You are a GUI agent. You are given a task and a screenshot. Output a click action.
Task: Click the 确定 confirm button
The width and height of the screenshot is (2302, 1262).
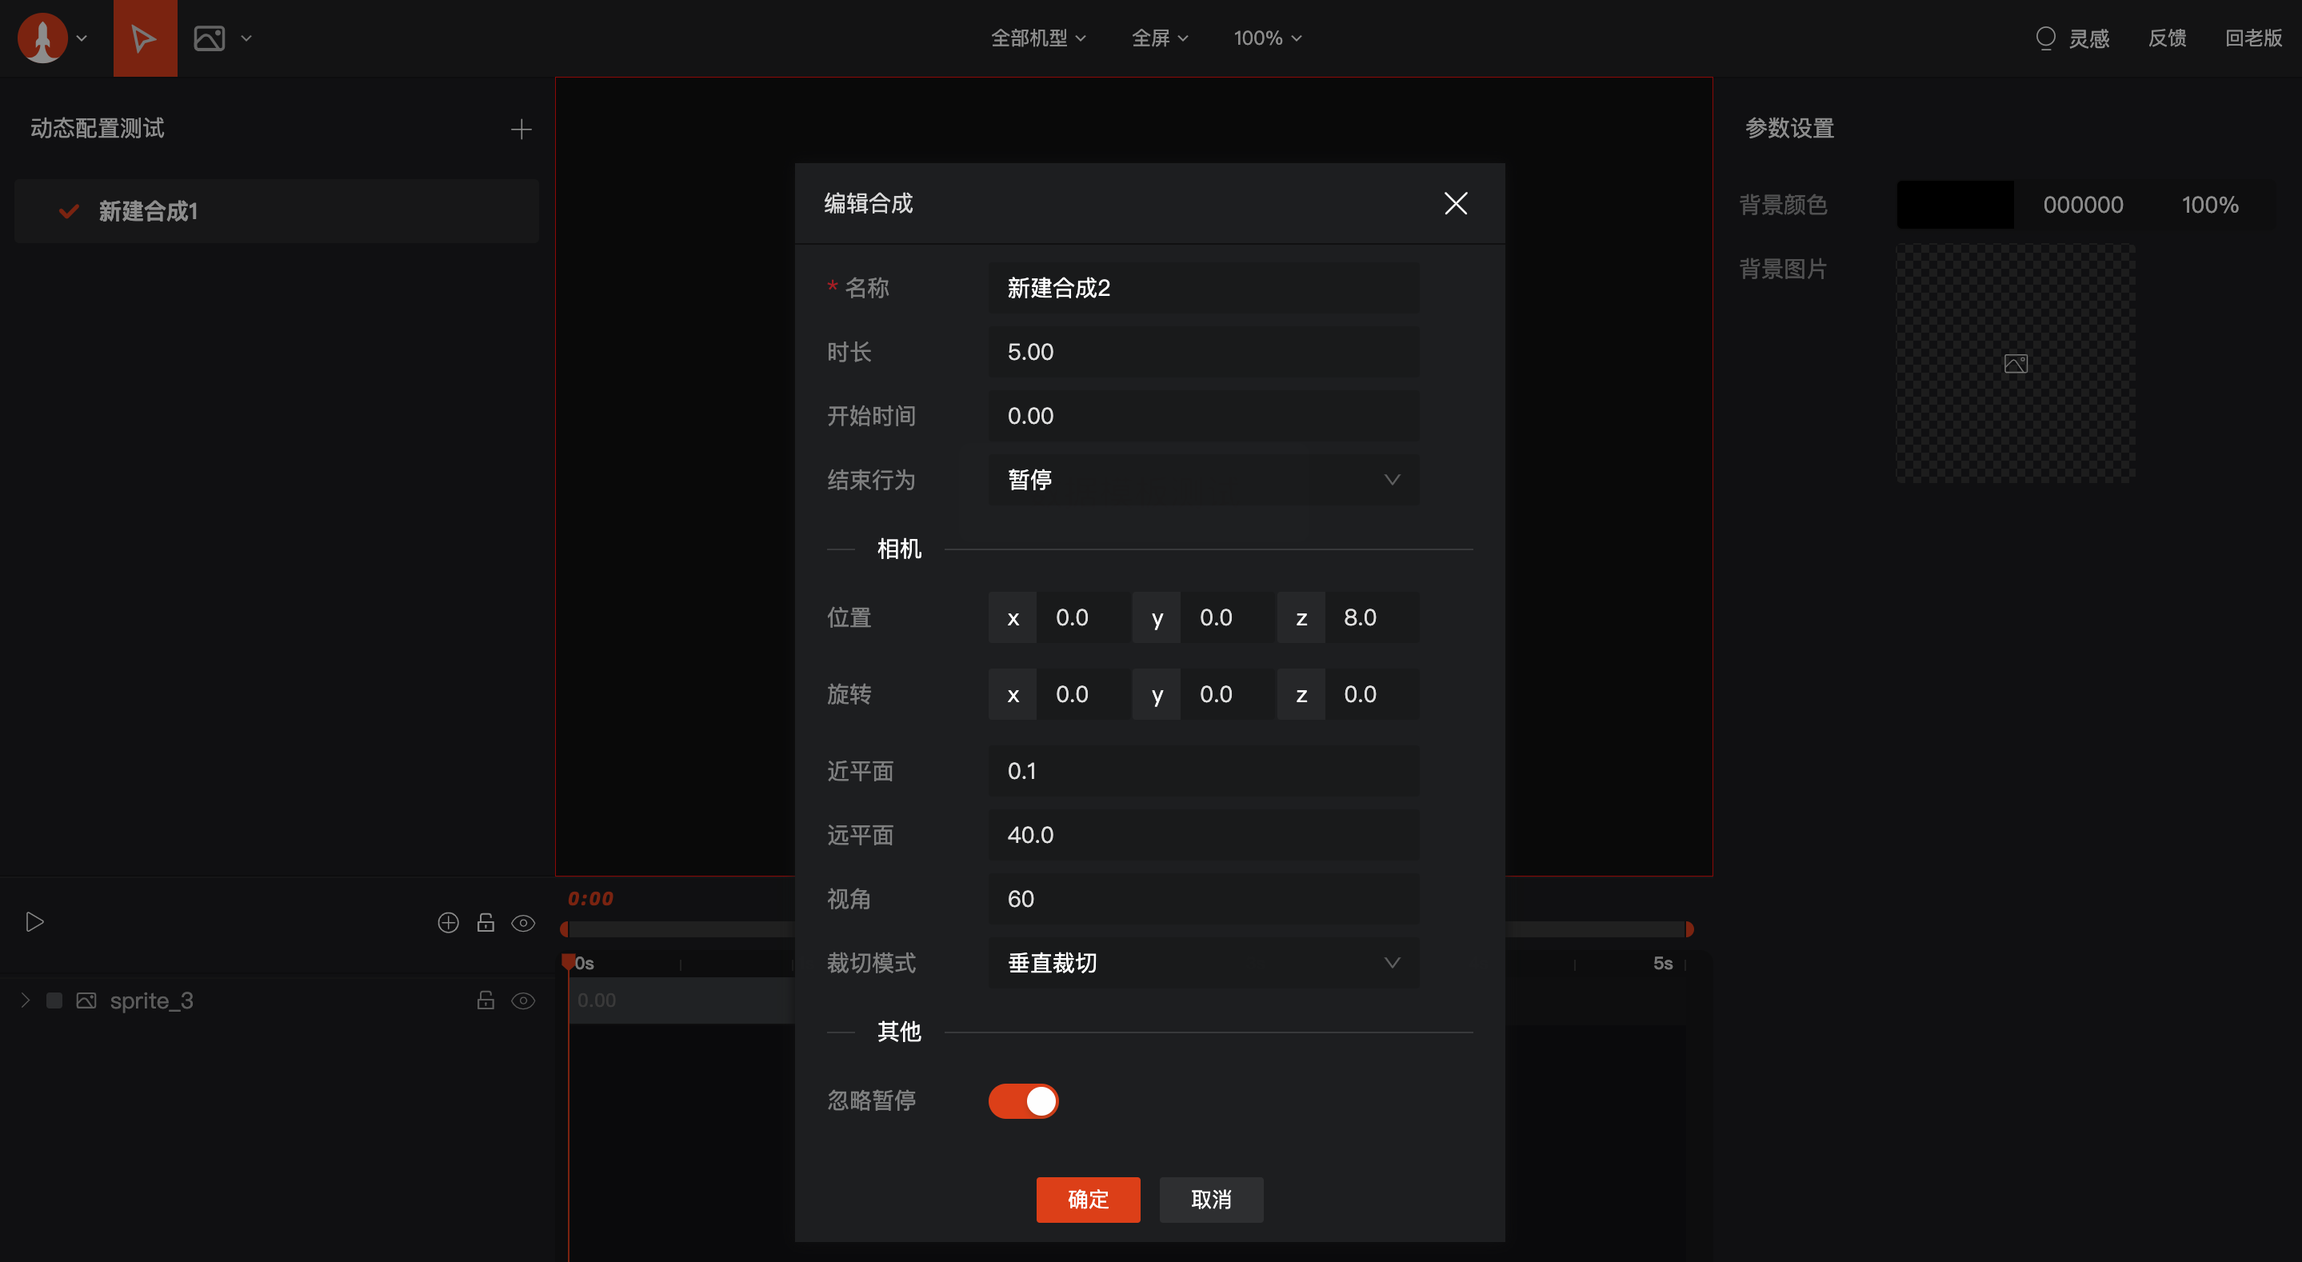1088,1200
